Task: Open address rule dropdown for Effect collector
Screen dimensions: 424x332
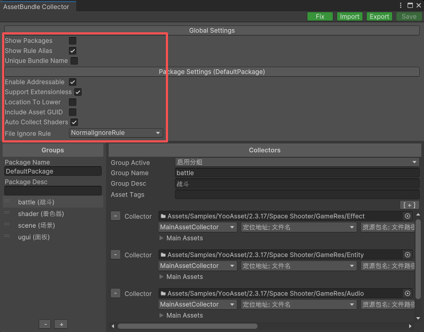Action: [x=299, y=227]
